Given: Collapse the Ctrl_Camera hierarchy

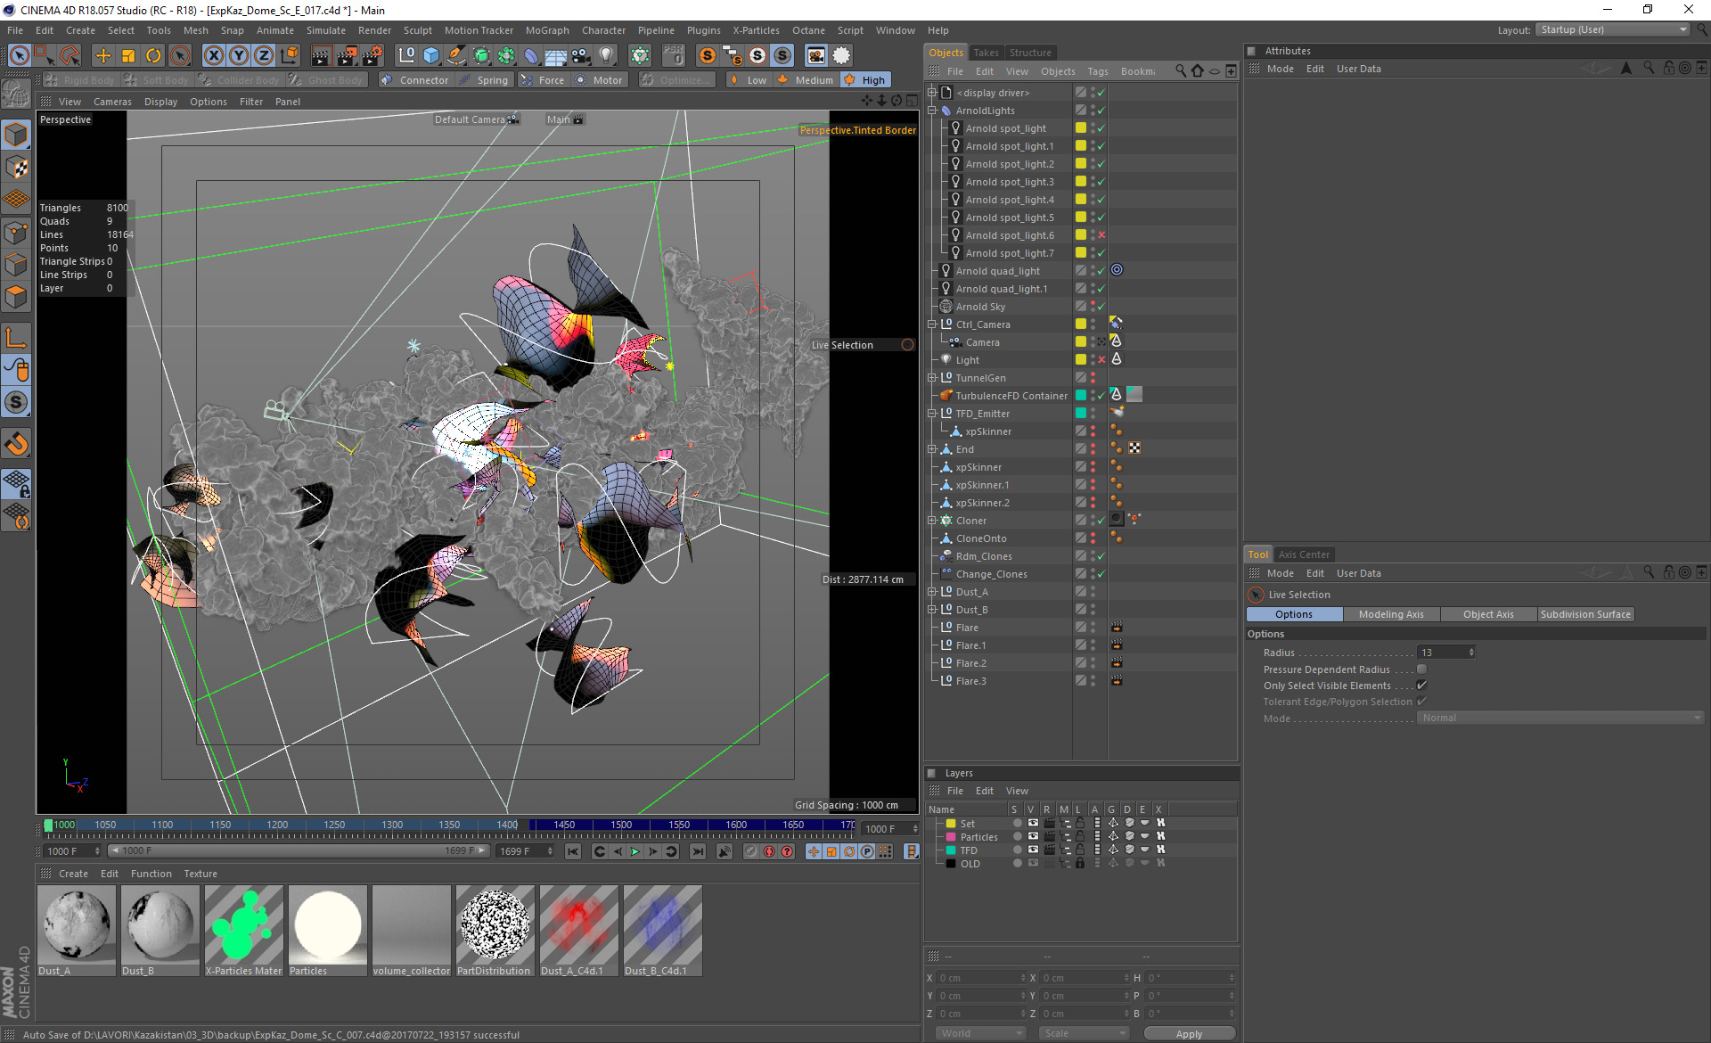Looking at the screenshot, I should [x=932, y=324].
